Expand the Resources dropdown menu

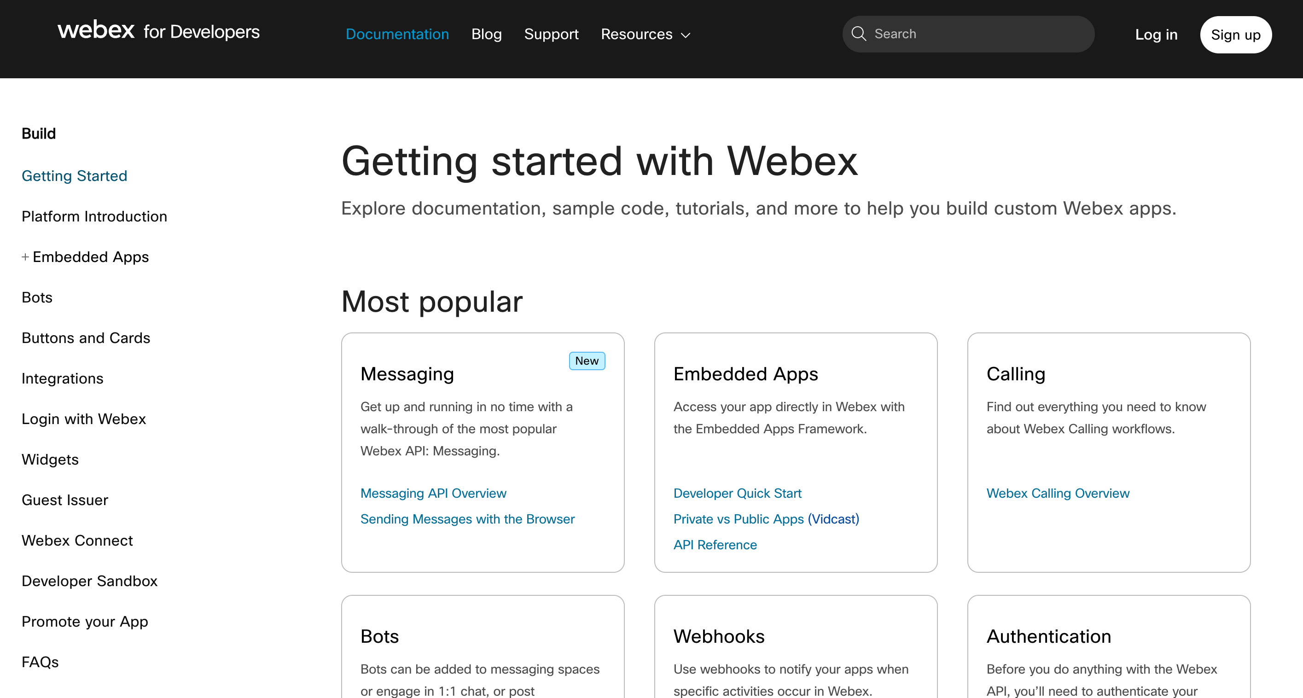tap(645, 35)
